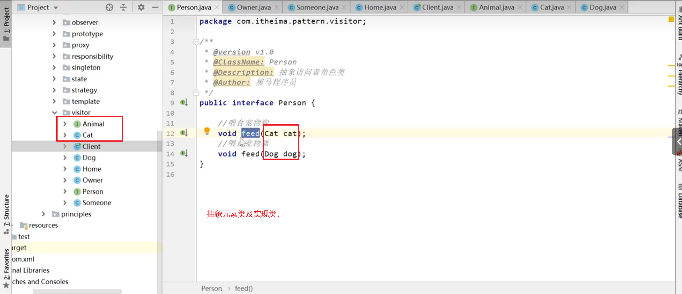Select the singleton package
The width and height of the screenshot is (682, 294).
click(86, 68)
